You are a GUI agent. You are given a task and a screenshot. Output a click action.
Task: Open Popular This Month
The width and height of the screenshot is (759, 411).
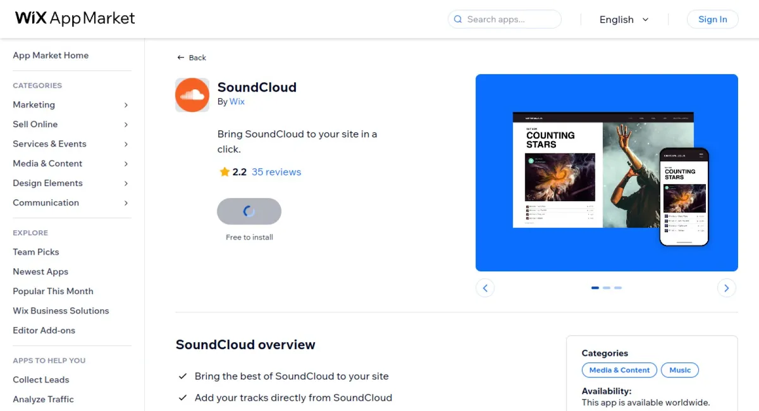[x=53, y=291]
